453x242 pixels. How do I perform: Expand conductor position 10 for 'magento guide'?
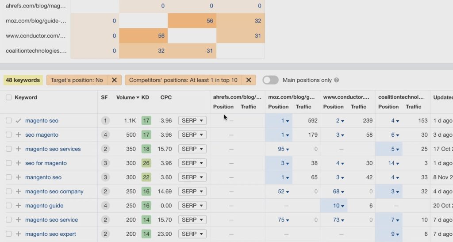(x=338, y=205)
